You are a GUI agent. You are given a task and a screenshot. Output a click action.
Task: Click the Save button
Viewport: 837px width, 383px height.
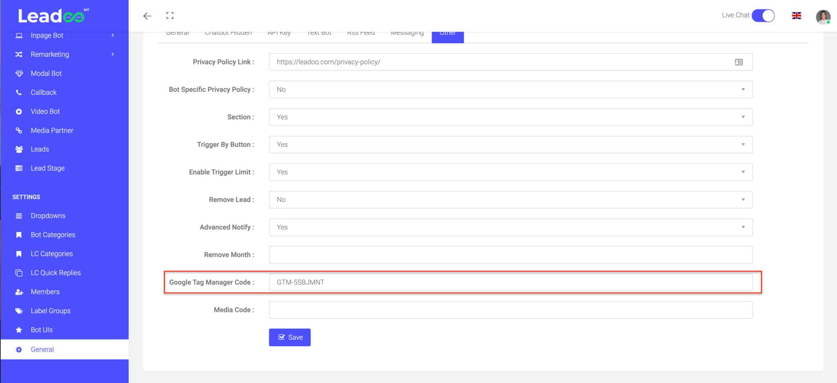[x=289, y=337]
